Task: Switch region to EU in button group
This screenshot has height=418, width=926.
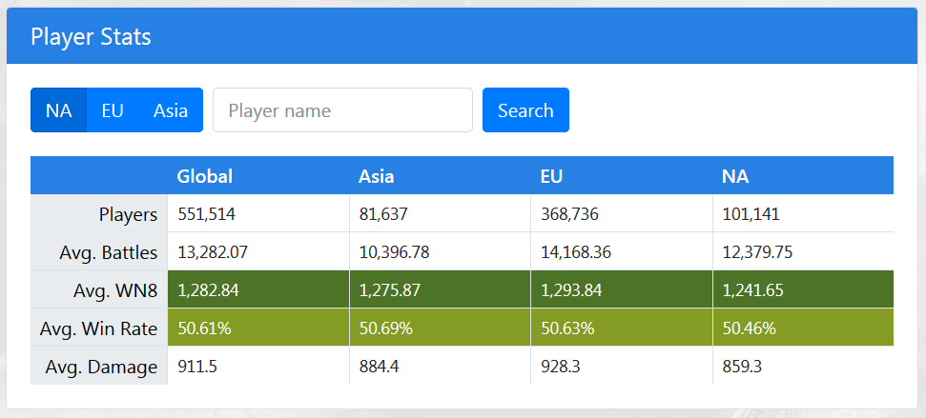Action: (113, 110)
